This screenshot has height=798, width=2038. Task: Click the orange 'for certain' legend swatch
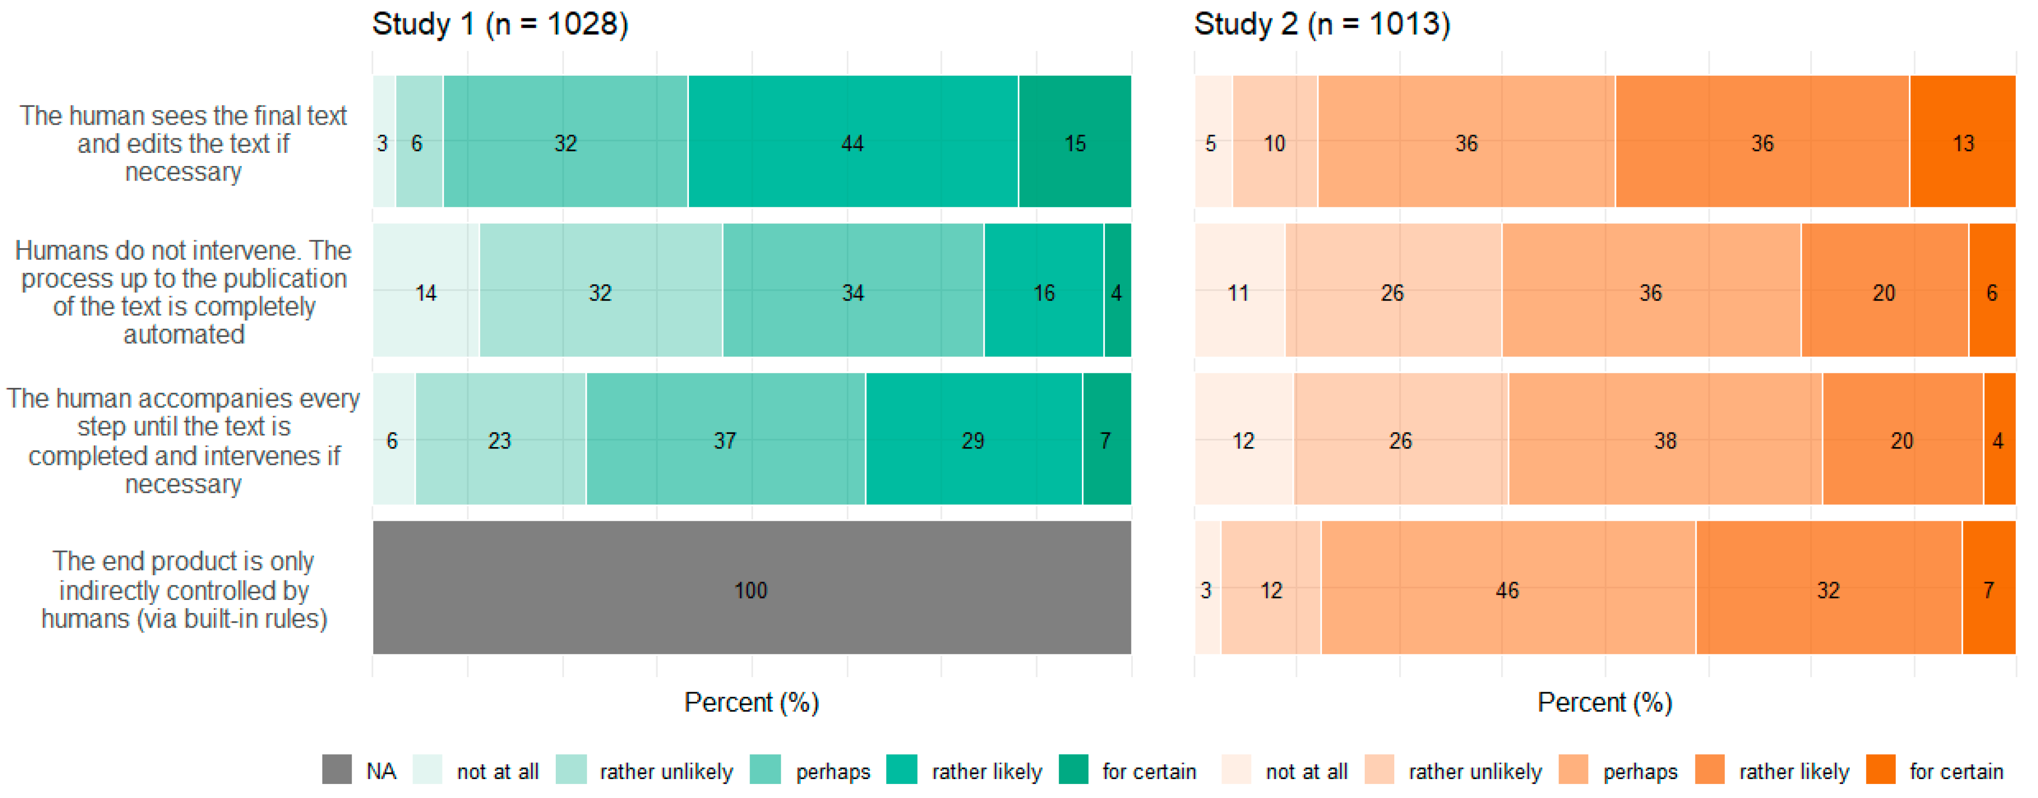[x=1880, y=769]
